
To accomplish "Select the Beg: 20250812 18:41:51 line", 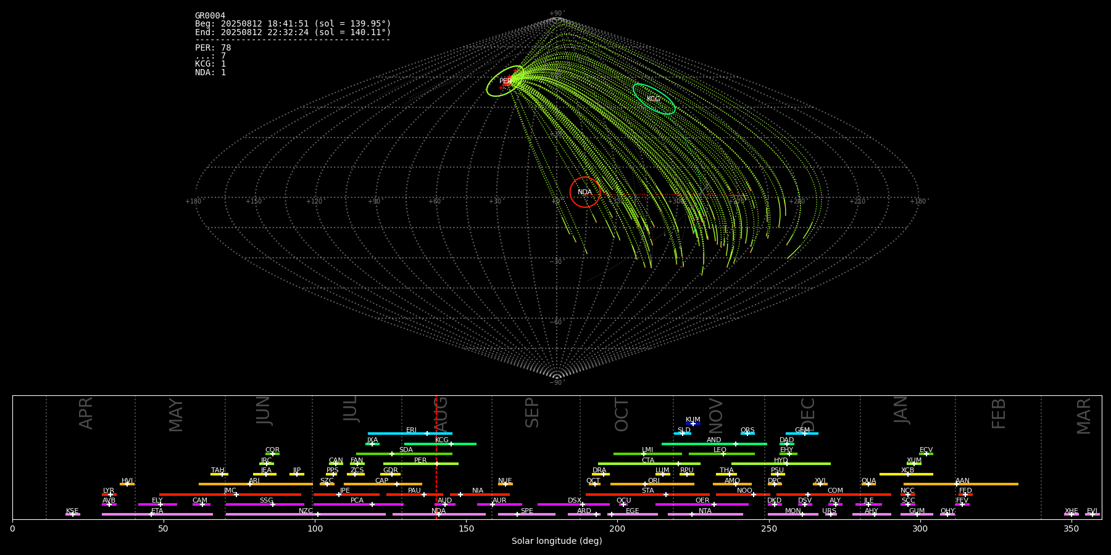I will [x=293, y=24].
